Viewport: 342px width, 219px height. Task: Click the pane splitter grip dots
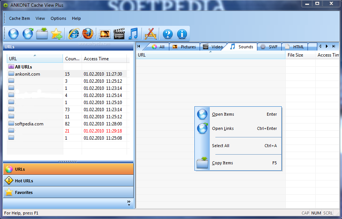(68, 161)
